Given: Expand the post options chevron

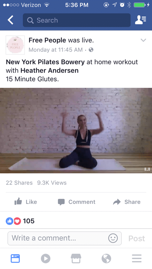Looking at the screenshot, I should point(143,40).
